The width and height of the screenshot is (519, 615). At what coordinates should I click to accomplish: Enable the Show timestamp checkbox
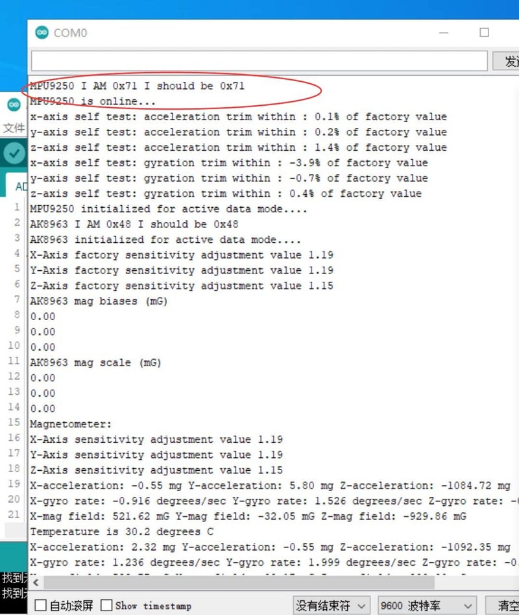107,605
